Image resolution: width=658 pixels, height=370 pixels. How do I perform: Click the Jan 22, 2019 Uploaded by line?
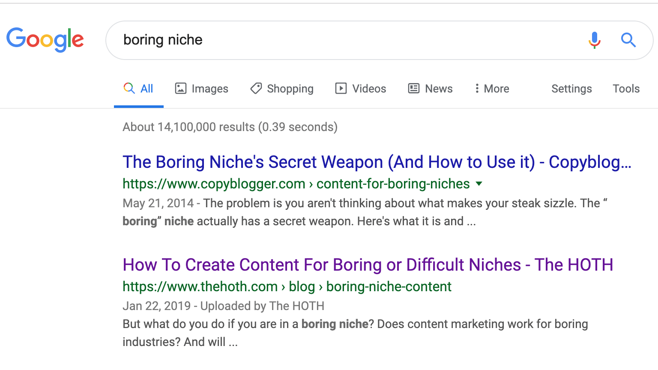coord(223,306)
